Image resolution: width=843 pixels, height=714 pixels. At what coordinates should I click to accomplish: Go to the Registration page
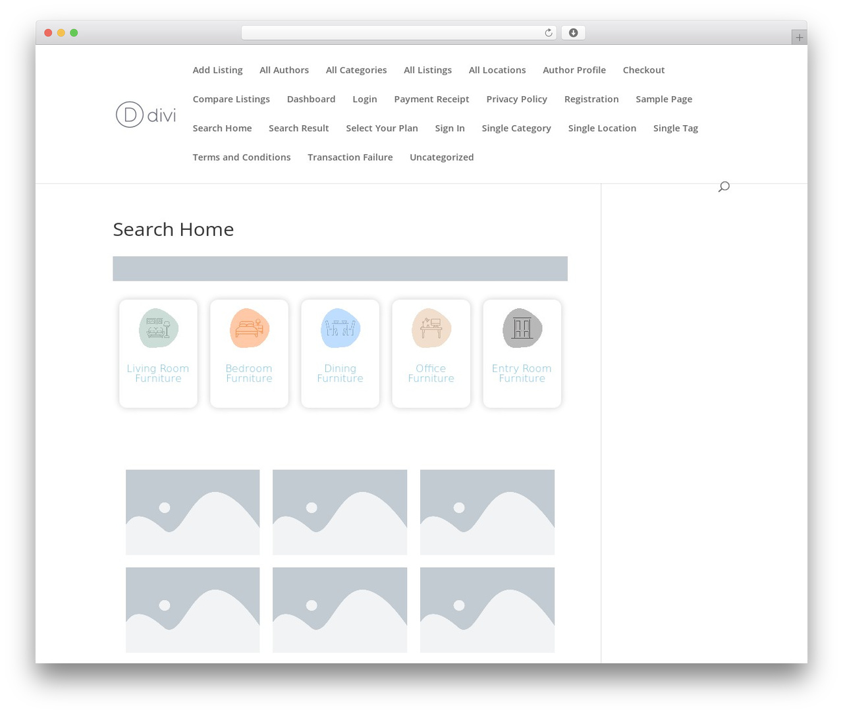point(591,99)
